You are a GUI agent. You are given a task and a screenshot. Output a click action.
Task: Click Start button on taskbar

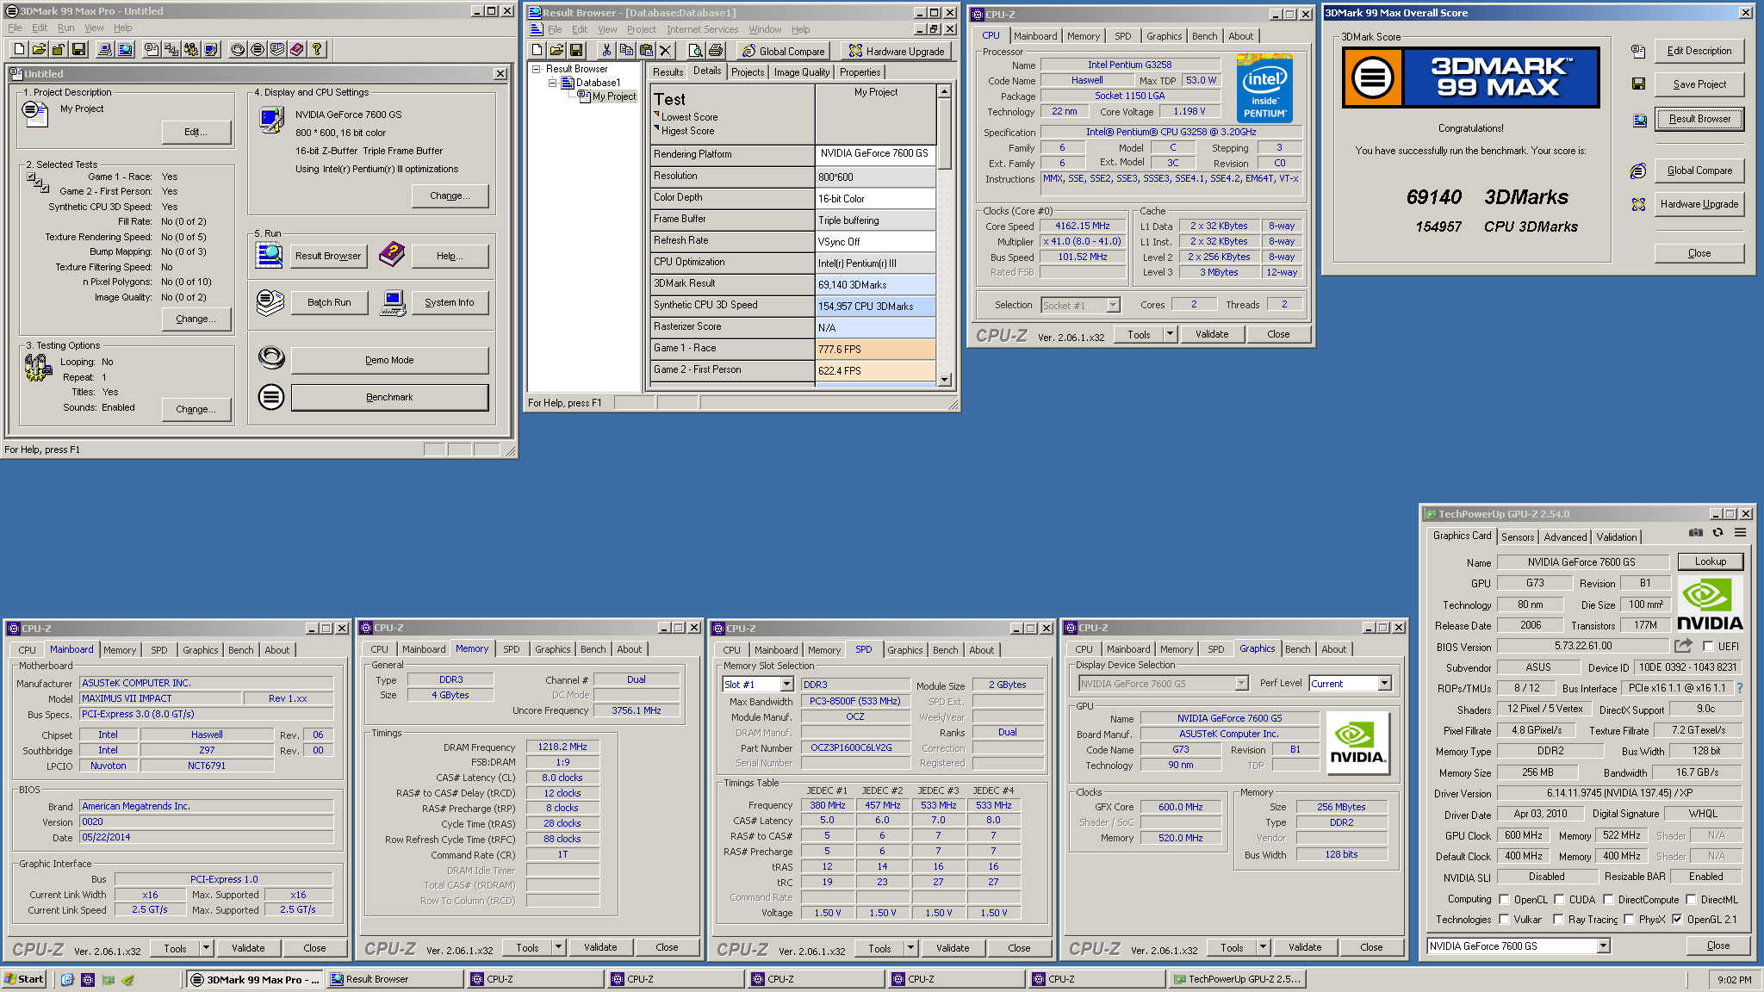[24, 979]
